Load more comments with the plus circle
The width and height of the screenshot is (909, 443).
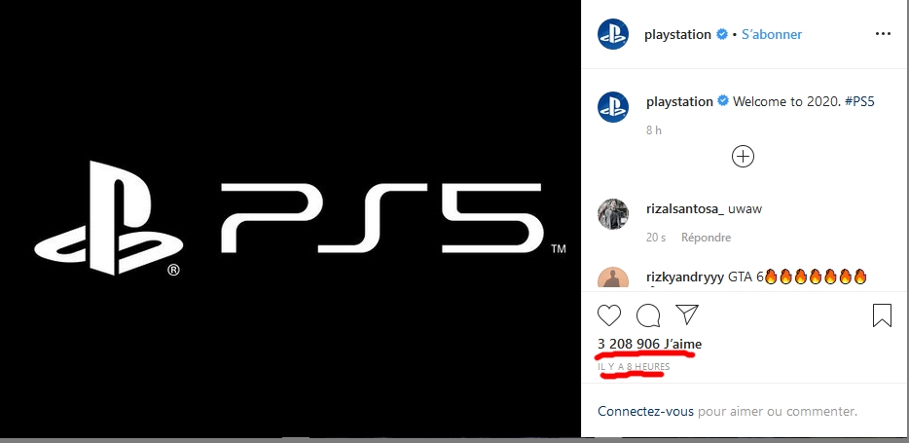[x=743, y=157]
